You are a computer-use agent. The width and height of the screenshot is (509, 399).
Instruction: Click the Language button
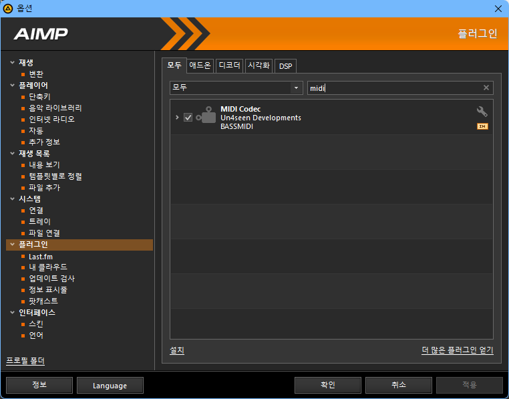(110, 385)
